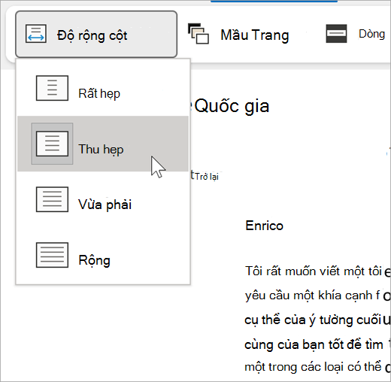Screen dimensions: 391x382
Task: Click the Rộng wide lines icon
Action: click(52, 255)
